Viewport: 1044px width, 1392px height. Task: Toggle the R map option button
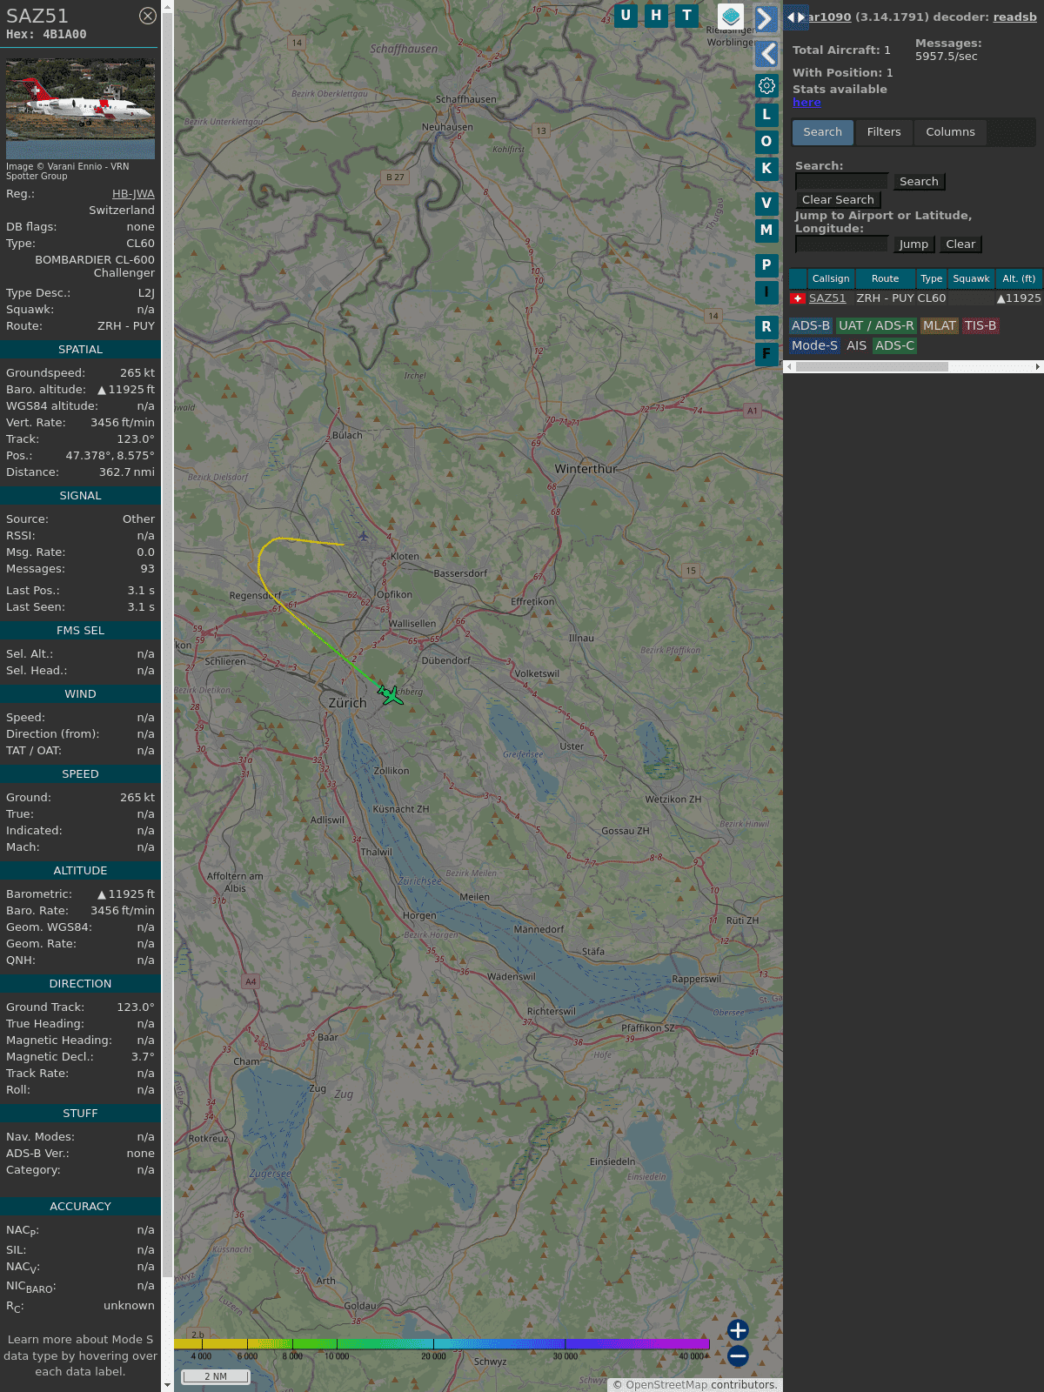[x=766, y=327]
